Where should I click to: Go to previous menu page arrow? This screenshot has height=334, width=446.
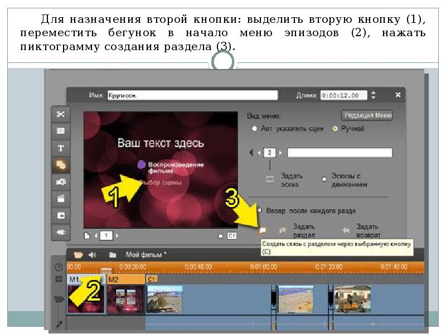click(x=95, y=236)
